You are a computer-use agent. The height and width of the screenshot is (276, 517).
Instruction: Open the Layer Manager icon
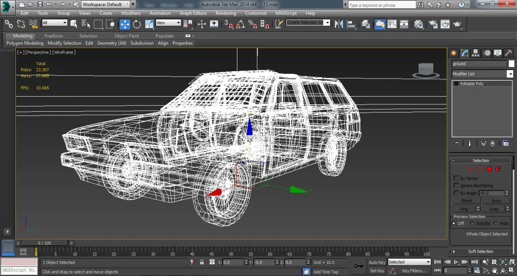(366, 24)
